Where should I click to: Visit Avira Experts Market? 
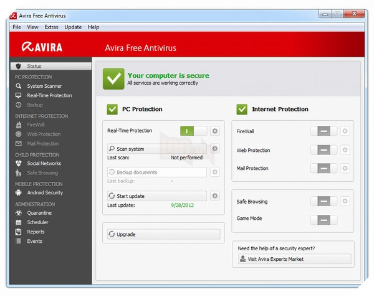[x=294, y=259]
